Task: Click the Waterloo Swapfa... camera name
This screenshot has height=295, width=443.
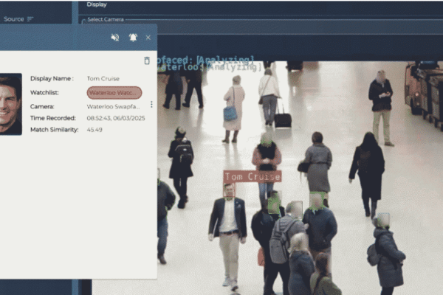Action: [x=114, y=106]
